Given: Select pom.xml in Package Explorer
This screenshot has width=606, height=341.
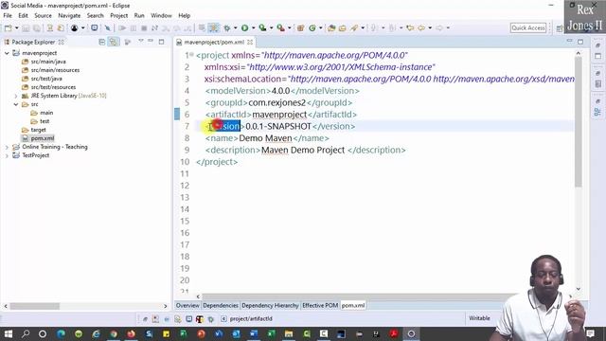Looking at the screenshot, I should tap(42, 138).
